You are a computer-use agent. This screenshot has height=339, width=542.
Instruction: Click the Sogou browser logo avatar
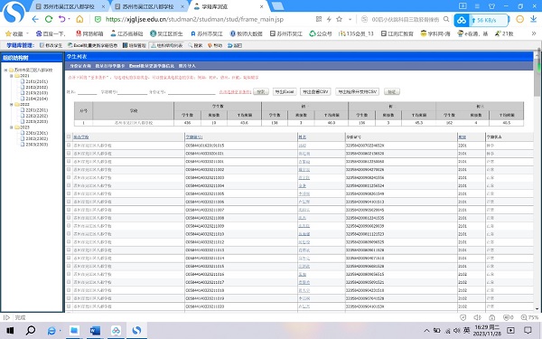(x=14, y=12)
